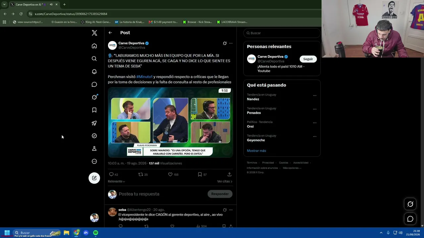424x238 pixels.
Task: Open the Privacidad footer link
Action: [268, 163]
